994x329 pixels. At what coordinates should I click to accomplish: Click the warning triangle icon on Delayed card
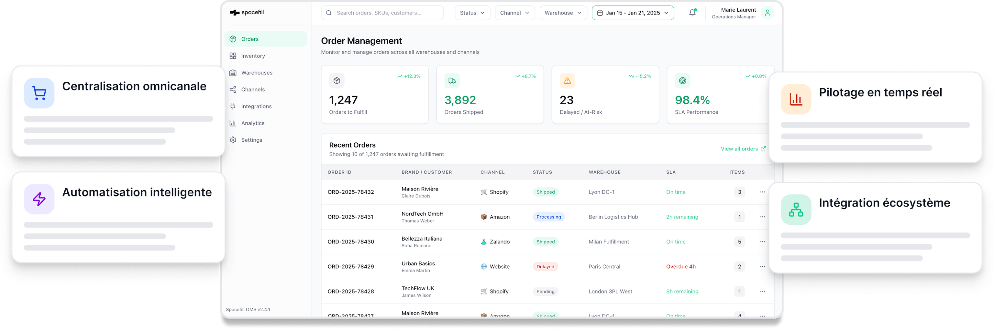567,80
